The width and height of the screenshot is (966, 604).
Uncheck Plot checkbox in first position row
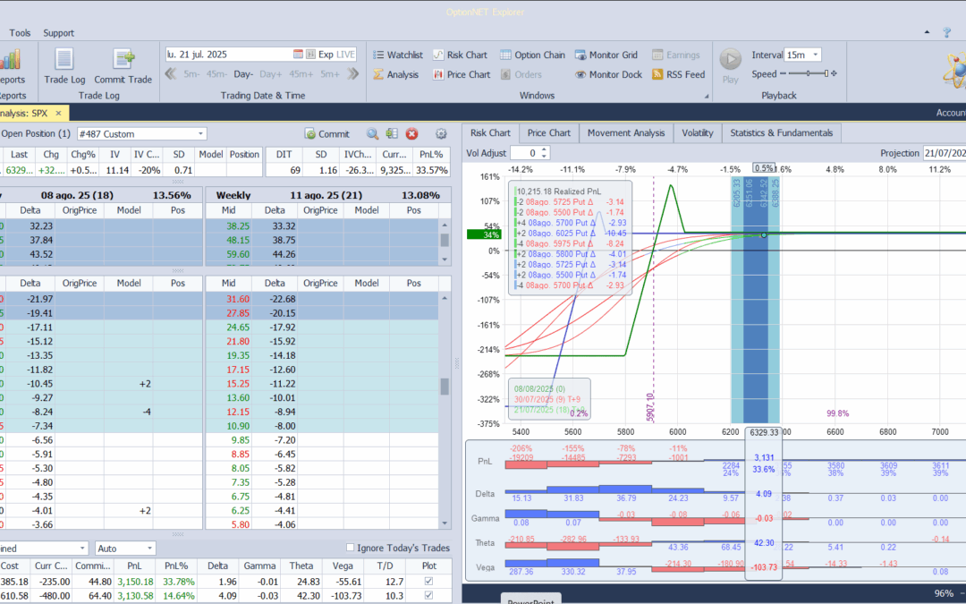pyautogui.click(x=430, y=582)
